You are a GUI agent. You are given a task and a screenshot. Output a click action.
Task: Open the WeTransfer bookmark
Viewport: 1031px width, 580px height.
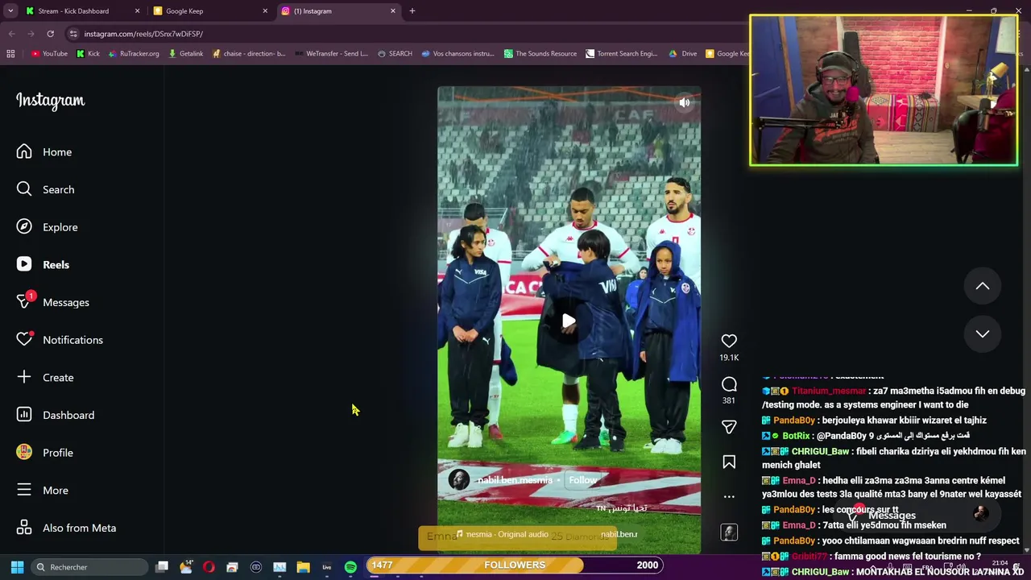331,54
